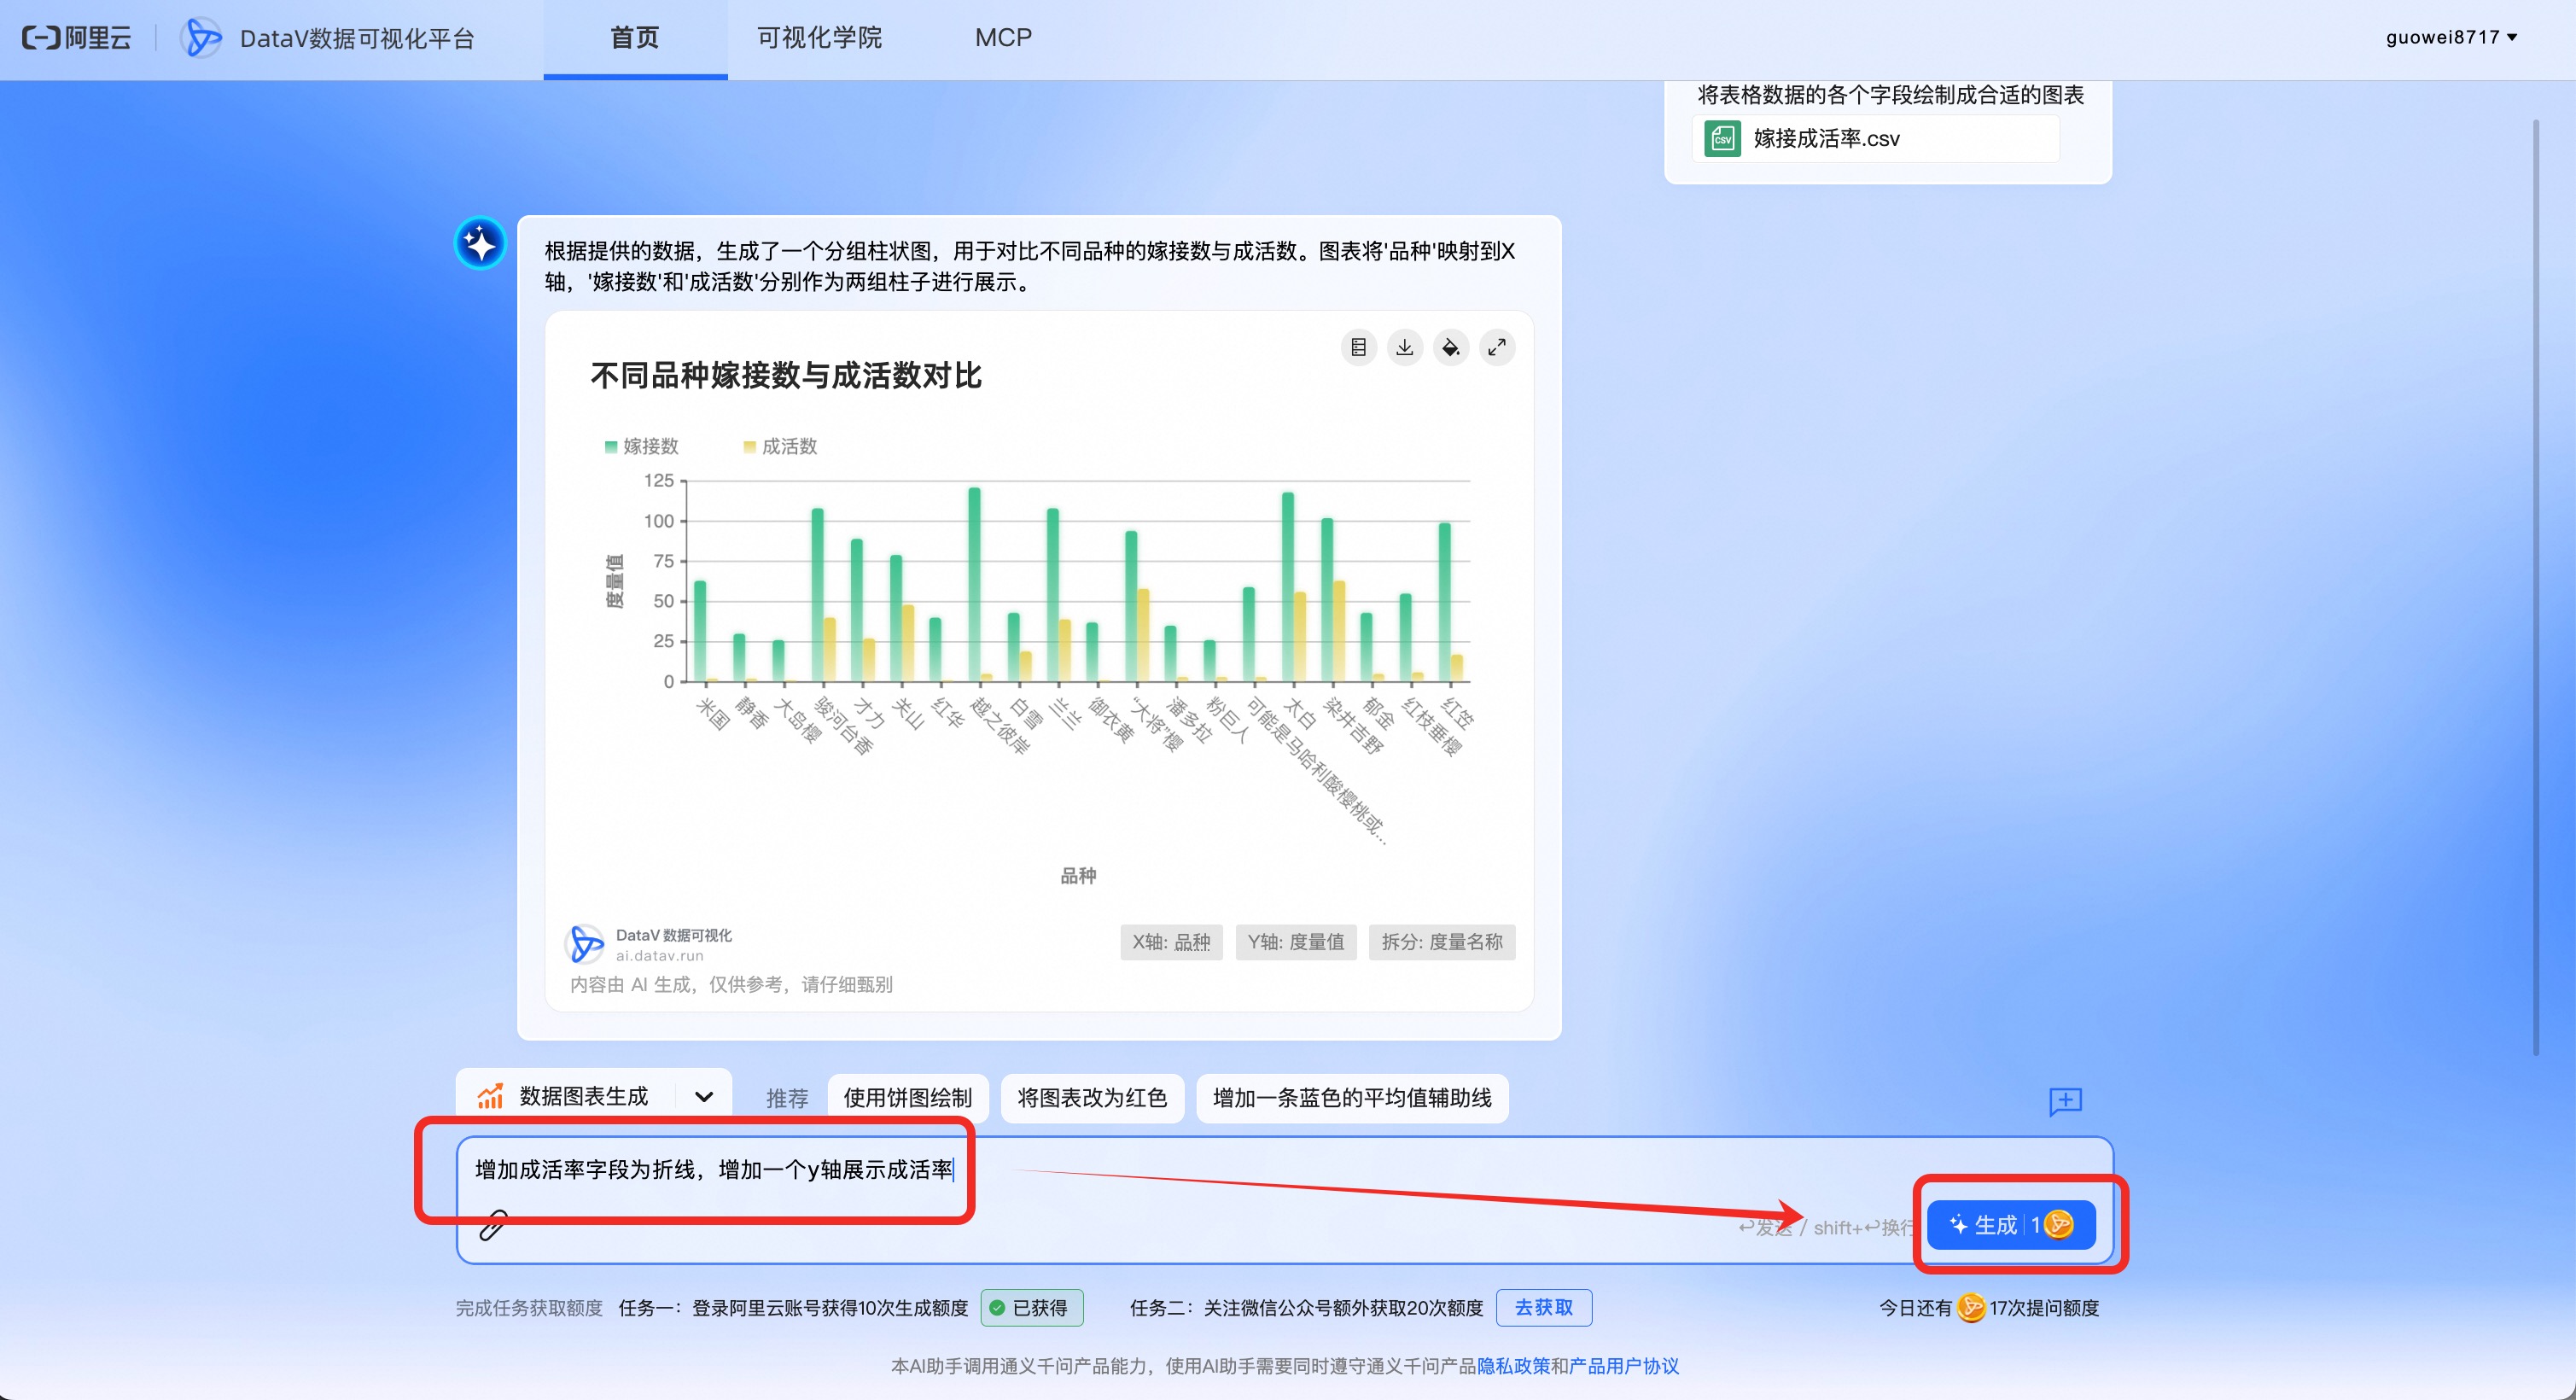This screenshot has width=2576, height=1400.
Task: Open the 产品用户协议 link
Action: coord(1624,1366)
